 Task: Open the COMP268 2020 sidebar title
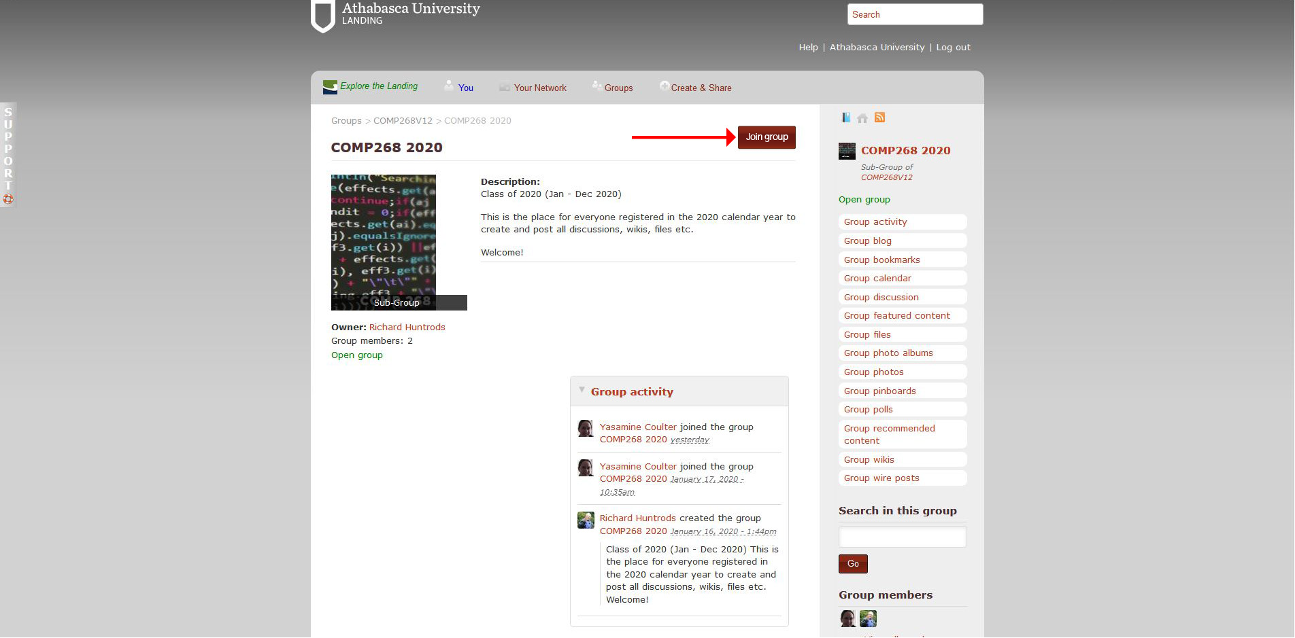click(x=905, y=151)
